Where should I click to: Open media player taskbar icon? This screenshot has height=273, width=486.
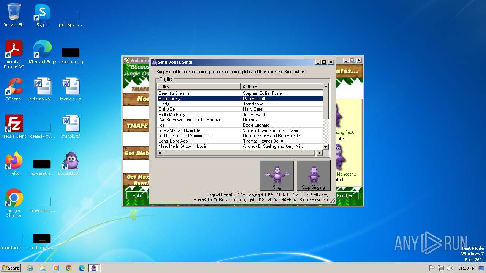56,268
